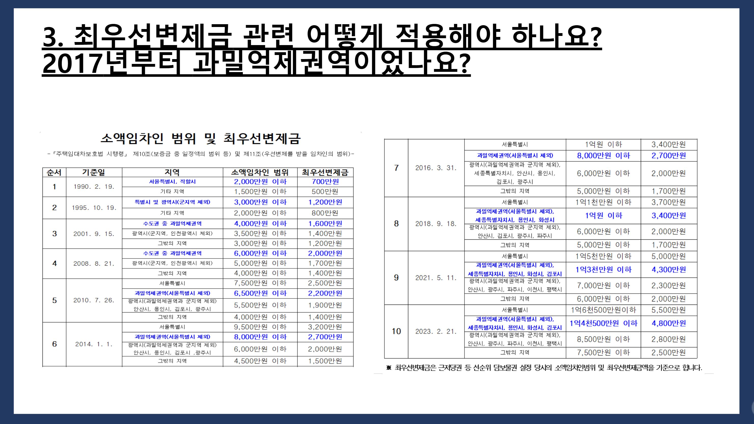The image size is (754, 424).
Task: Click the 4,800만원 cell
Action: click(x=669, y=323)
